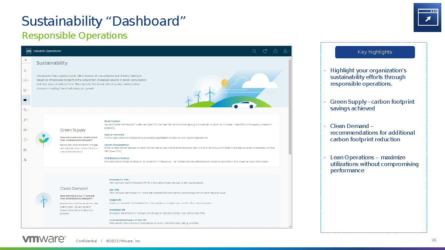The image size is (445, 250).
Task: Open the CO2 Emission Savings link
Action: point(117,158)
